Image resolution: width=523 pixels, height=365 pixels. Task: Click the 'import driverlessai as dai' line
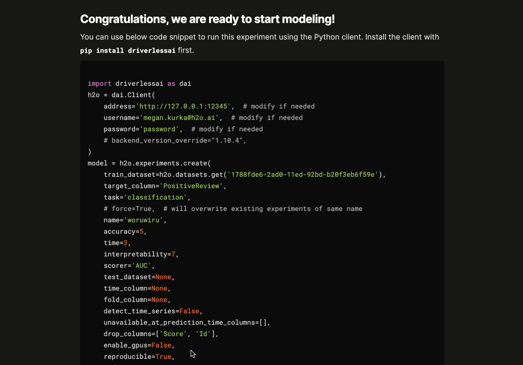139,83
